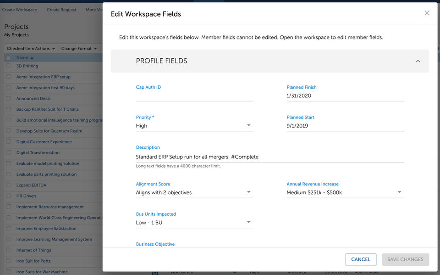Screen dimensions: 440x275
Task: Click the Cap Auth ID input field
Action: (x=194, y=96)
